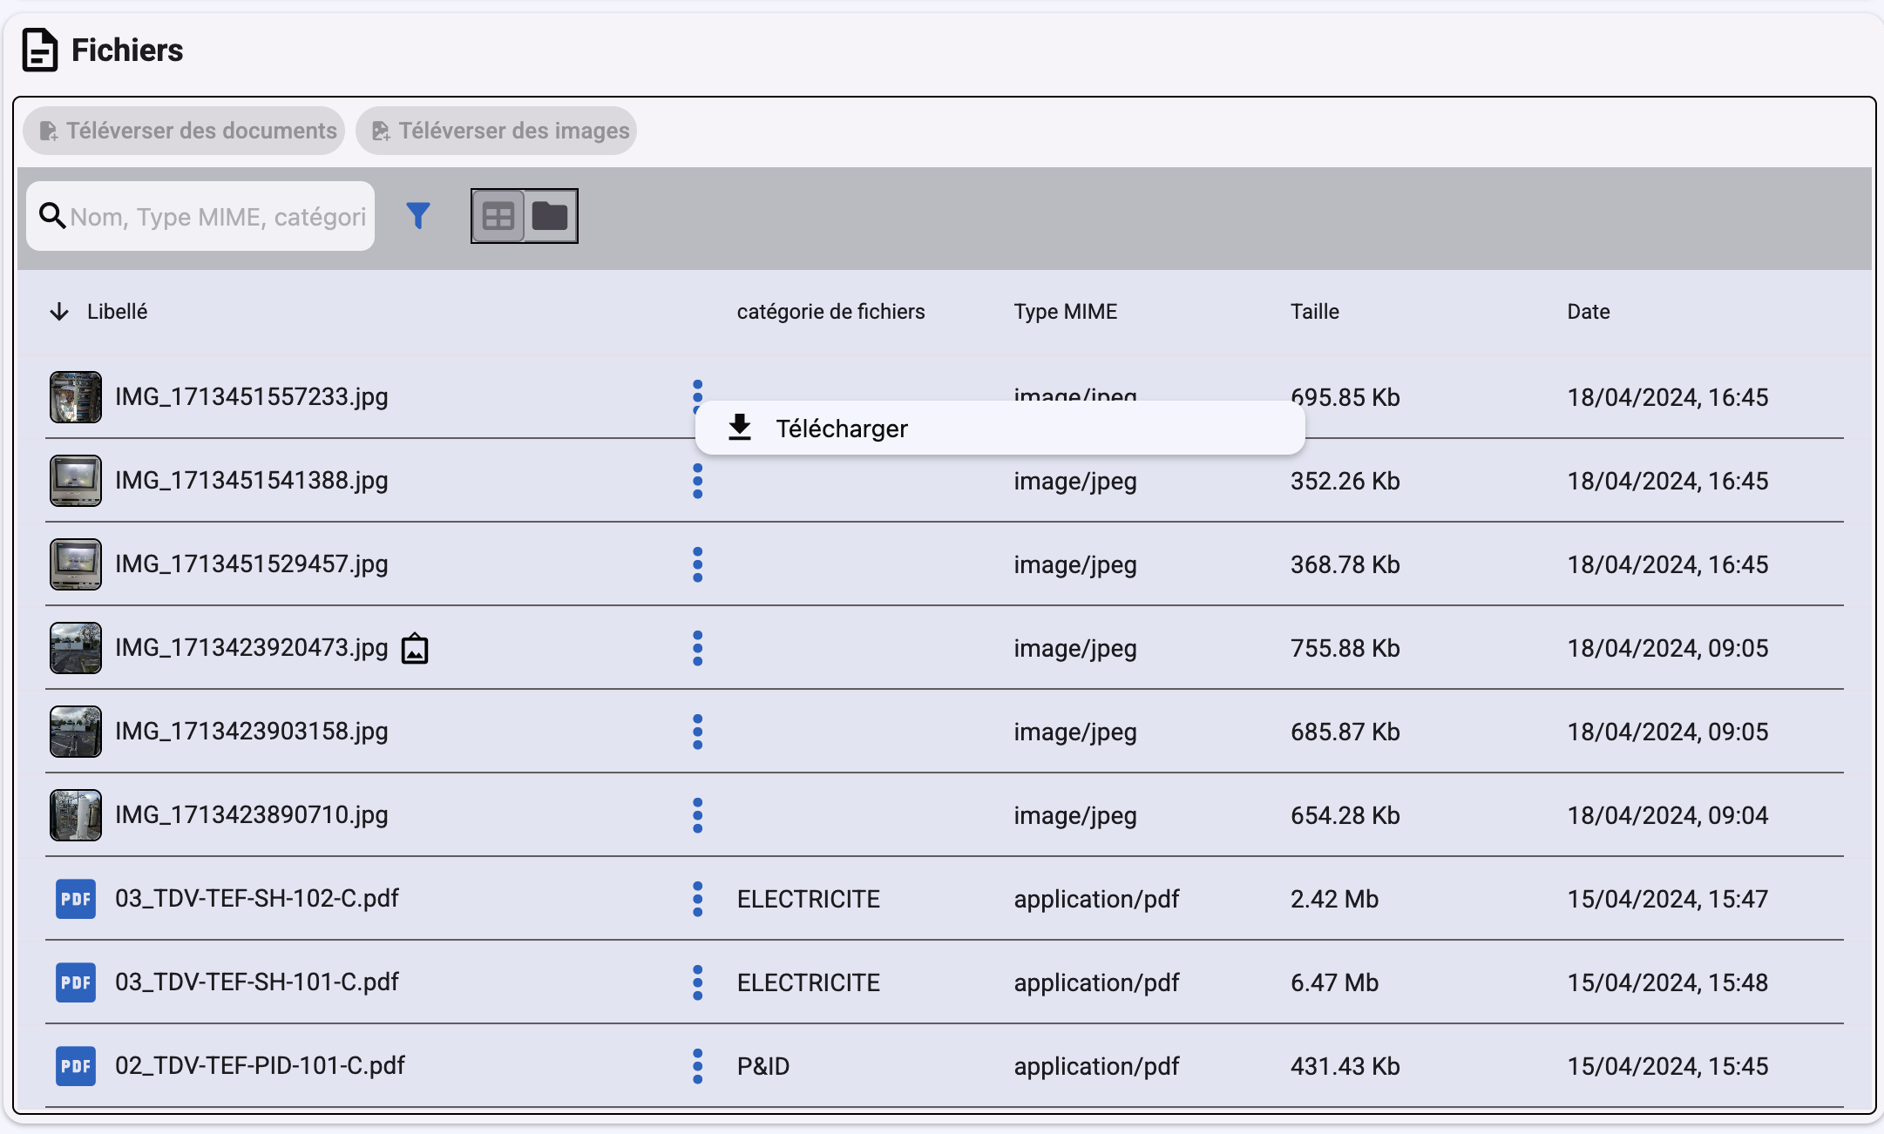This screenshot has width=1884, height=1134.
Task: Click Téléverser des documents button
Action: tap(185, 131)
